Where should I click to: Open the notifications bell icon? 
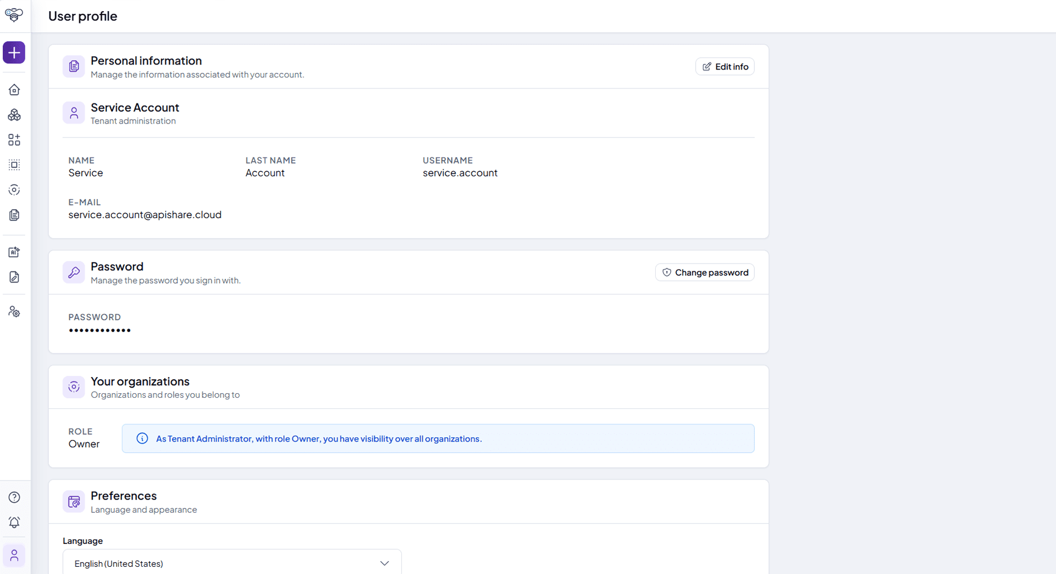coord(14,522)
